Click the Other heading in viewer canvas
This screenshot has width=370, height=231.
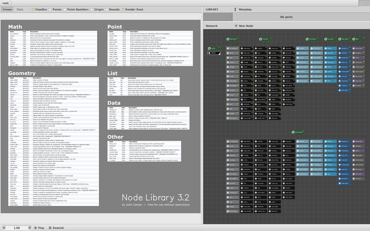[115, 137]
